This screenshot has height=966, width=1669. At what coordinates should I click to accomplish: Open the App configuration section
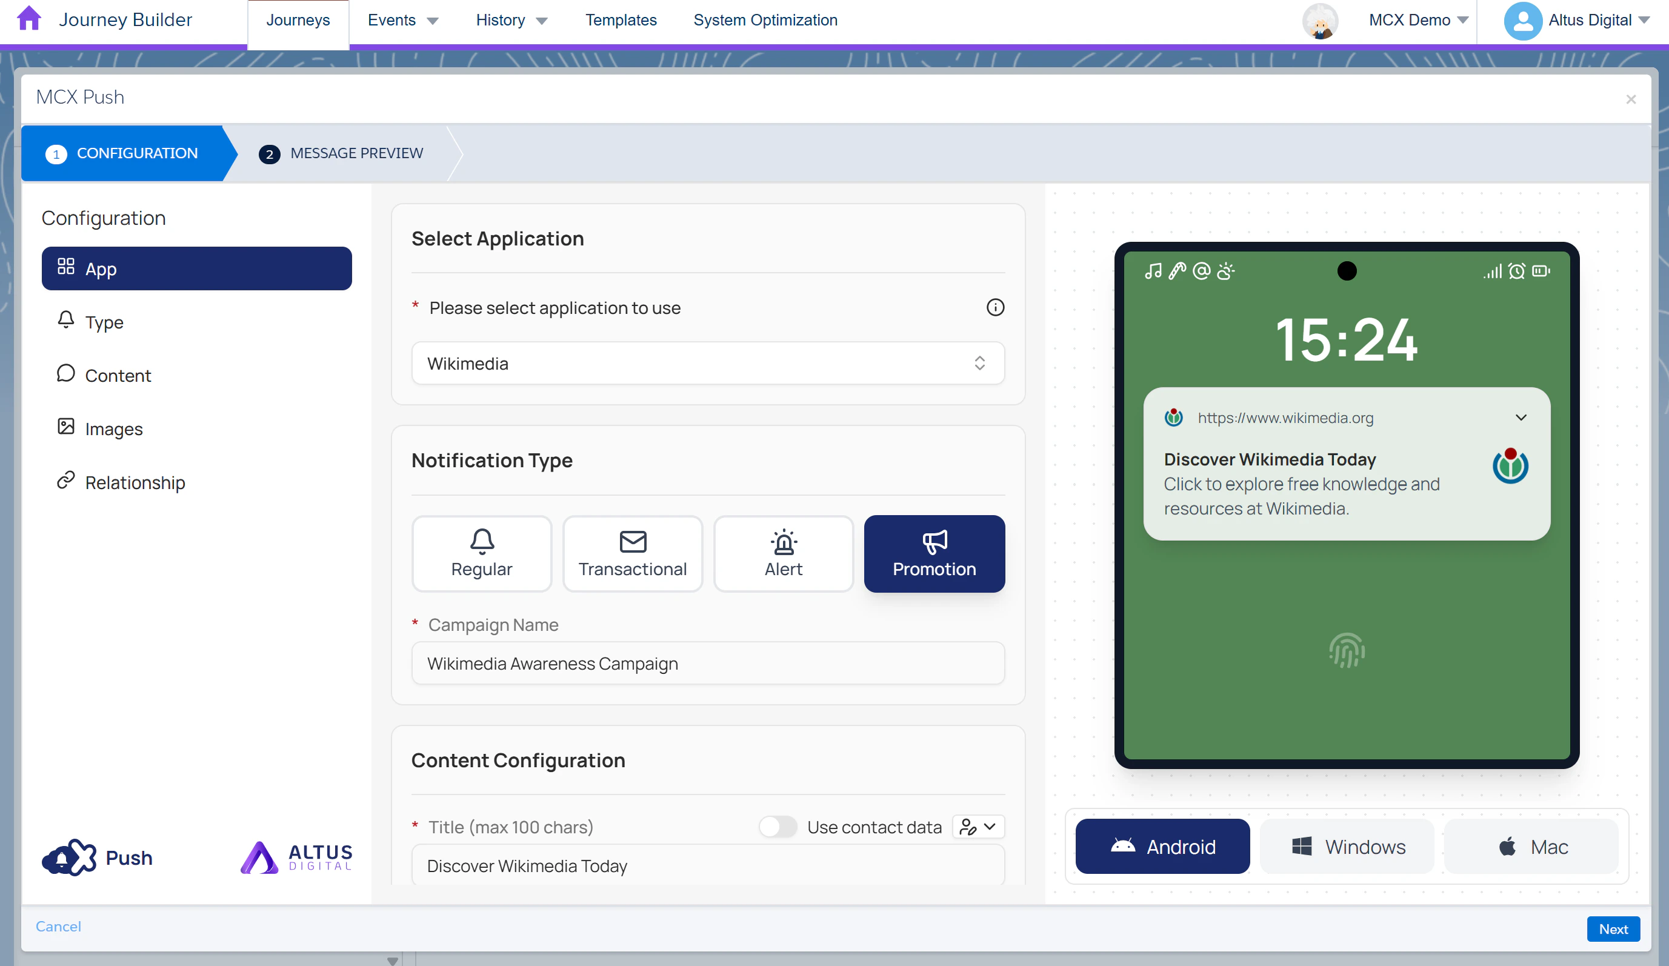click(x=197, y=269)
